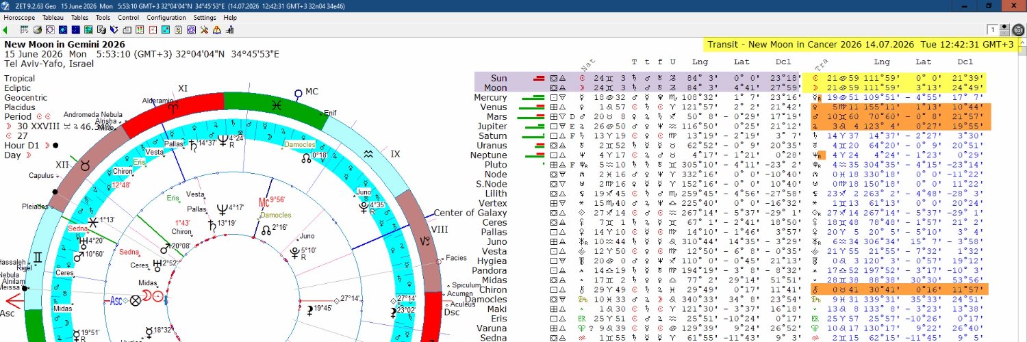
Task: Click the person at desk toolbar icon
Action: coord(229,30)
